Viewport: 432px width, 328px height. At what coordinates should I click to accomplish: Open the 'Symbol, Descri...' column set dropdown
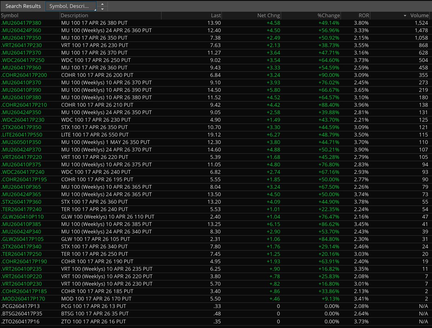point(71,6)
